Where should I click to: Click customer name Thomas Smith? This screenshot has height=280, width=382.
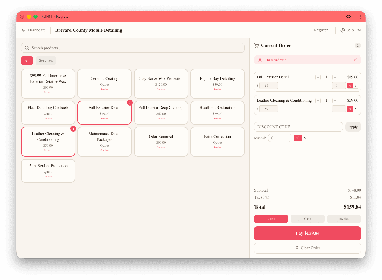275,60
